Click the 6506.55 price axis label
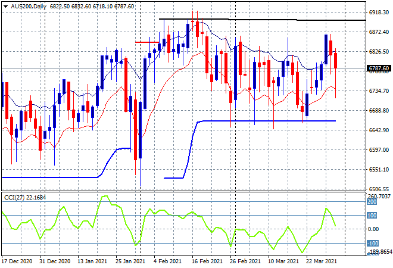Image resolution: width=393 pixels, height=268 pixels. 379,189
